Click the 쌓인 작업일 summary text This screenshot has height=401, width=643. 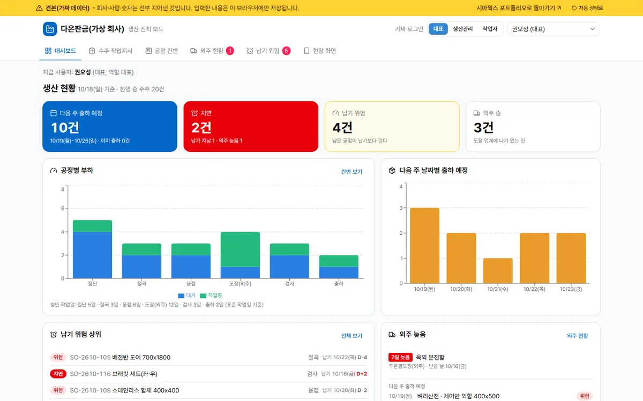coord(156,305)
